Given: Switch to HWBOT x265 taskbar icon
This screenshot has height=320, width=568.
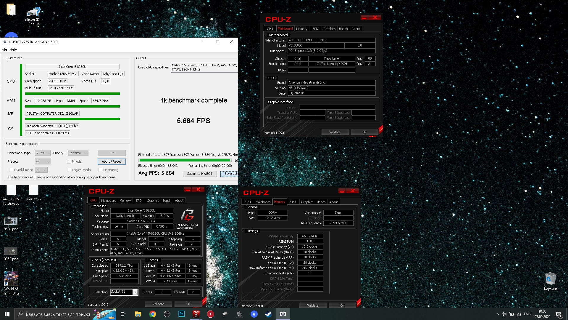Looking at the screenshot, I should click(283, 314).
